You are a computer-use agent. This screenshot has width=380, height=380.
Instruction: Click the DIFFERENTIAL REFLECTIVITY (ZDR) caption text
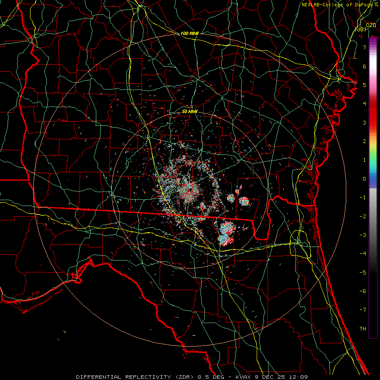[x=135, y=377]
